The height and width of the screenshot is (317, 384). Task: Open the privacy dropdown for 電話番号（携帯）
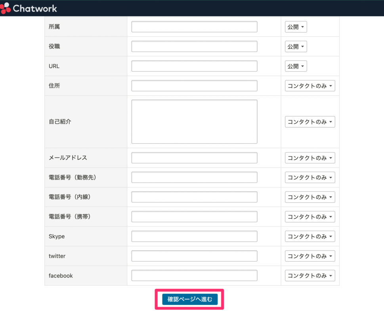309,216
